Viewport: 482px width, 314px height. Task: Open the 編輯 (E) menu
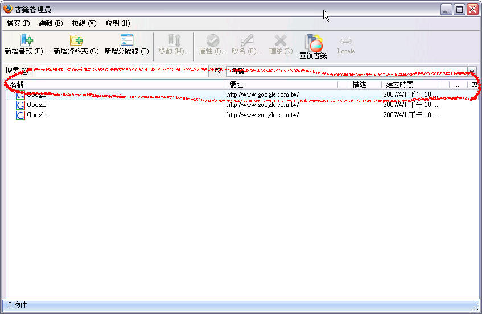[51, 23]
